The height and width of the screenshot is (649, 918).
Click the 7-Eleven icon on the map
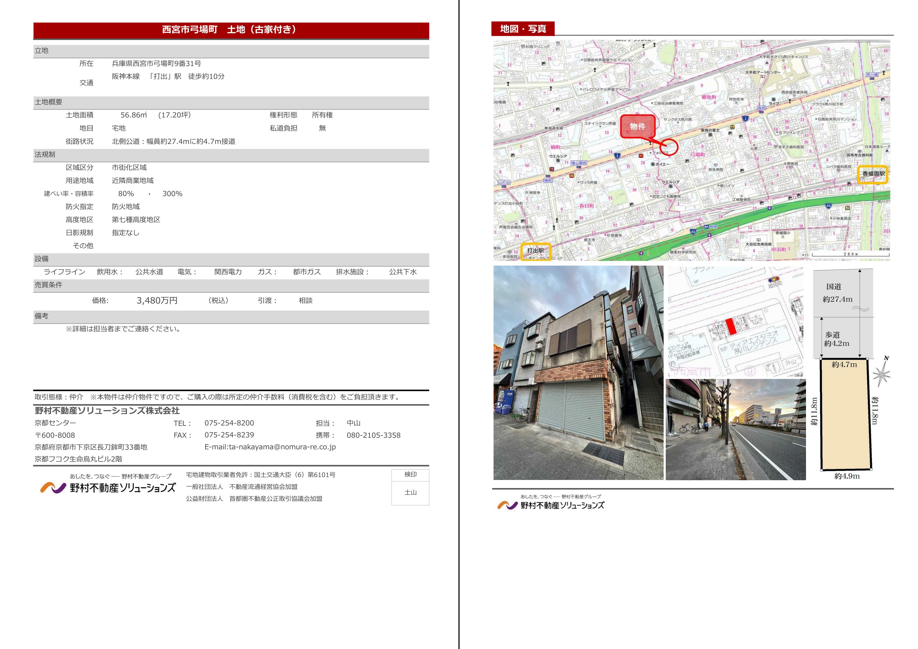point(848,208)
